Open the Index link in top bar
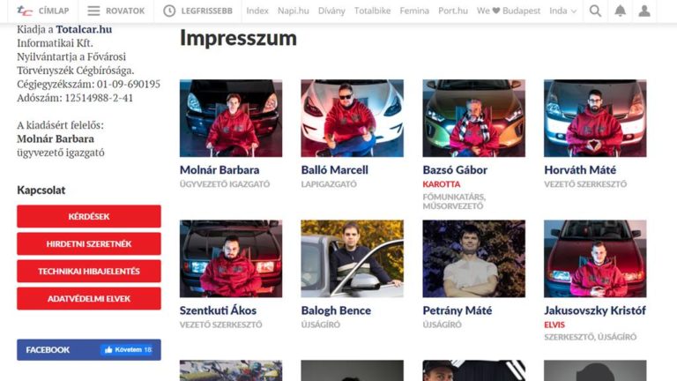 (257, 11)
